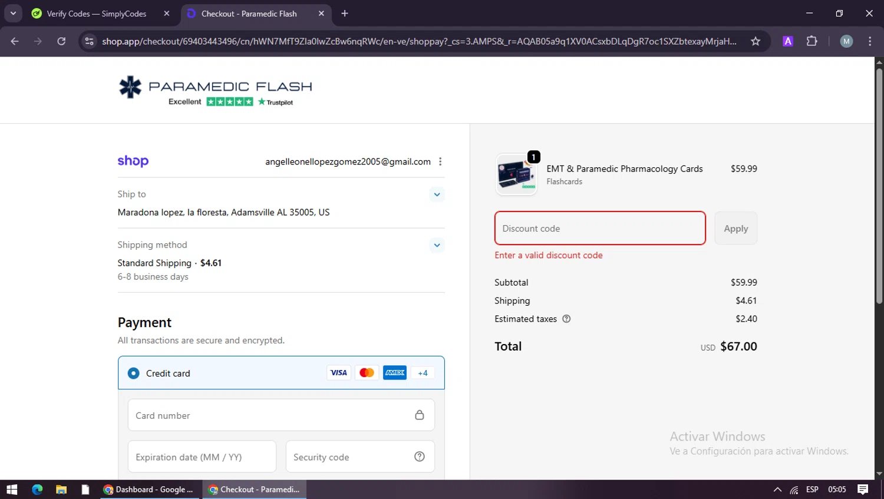Click the lock icon in Card number field
Image resolution: width=884 pixels, height=499 pixels.
(420, 415)
